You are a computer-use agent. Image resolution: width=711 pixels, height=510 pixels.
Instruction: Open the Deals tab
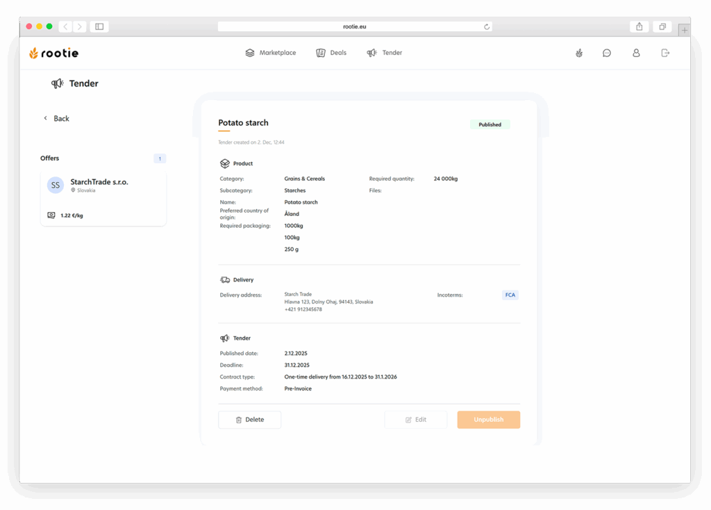click(331, 53)
